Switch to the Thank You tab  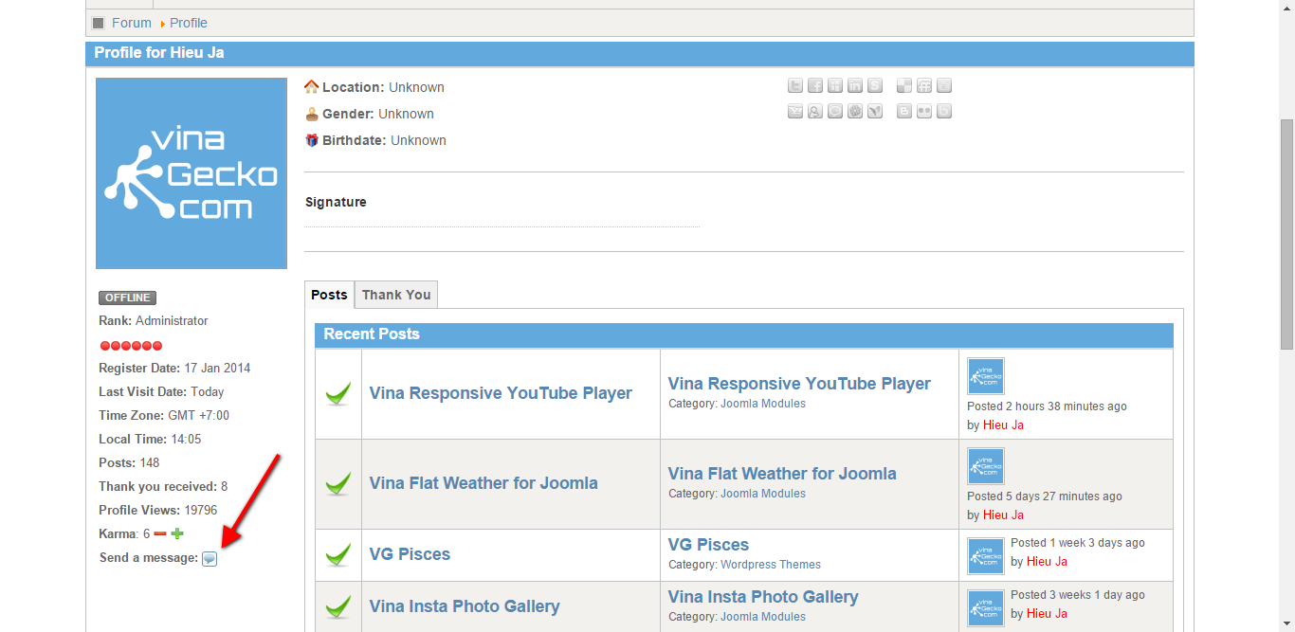[395, 295]
